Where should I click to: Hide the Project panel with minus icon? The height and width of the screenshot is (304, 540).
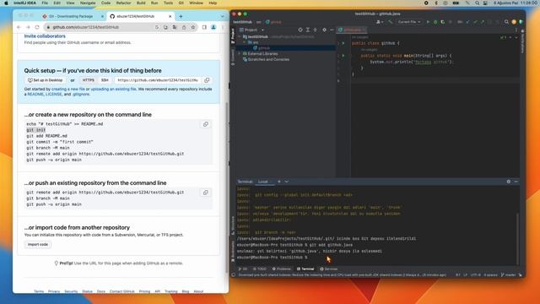point(332,30)
